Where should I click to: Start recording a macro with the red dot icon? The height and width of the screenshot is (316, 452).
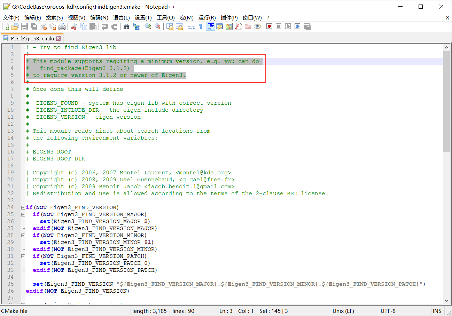point(269,26)
